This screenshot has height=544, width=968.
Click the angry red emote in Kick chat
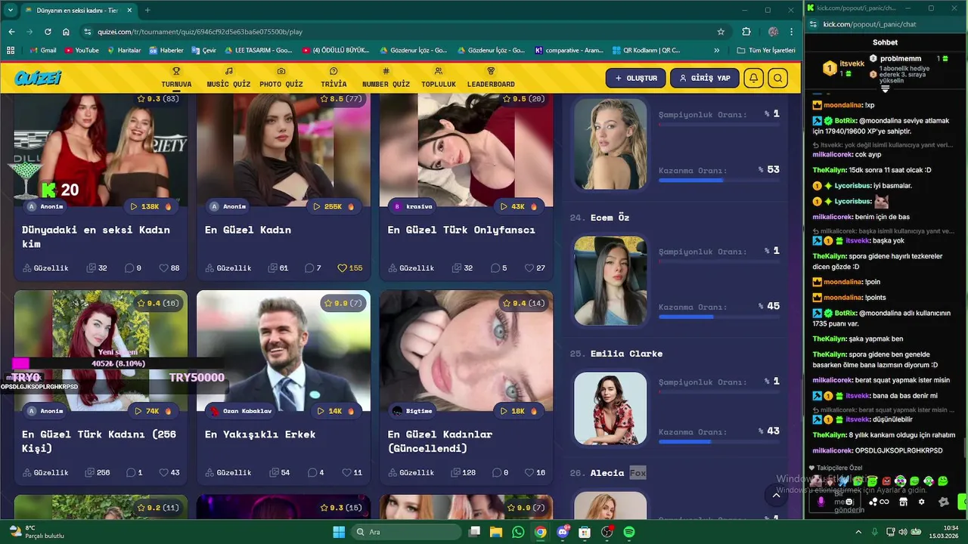coord(886,481)
